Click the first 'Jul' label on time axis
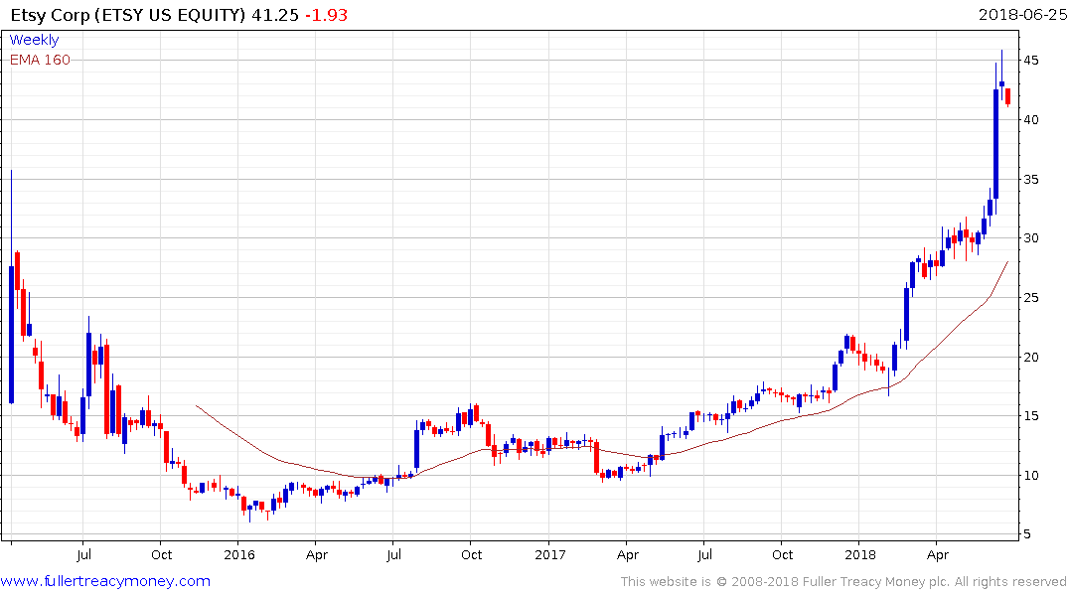 (83, 554)
